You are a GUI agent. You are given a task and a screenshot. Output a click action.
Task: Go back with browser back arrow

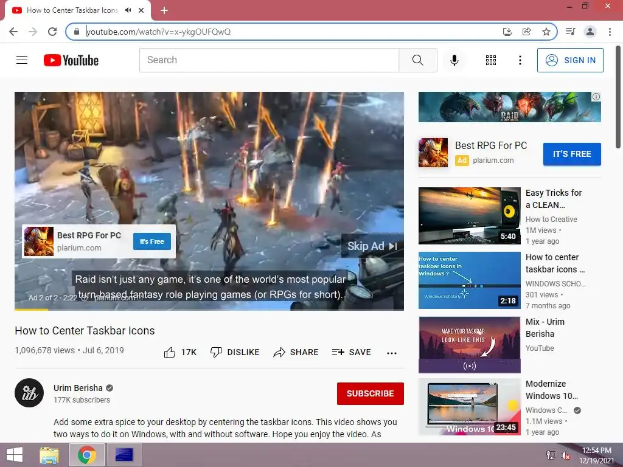pos(13,32)
